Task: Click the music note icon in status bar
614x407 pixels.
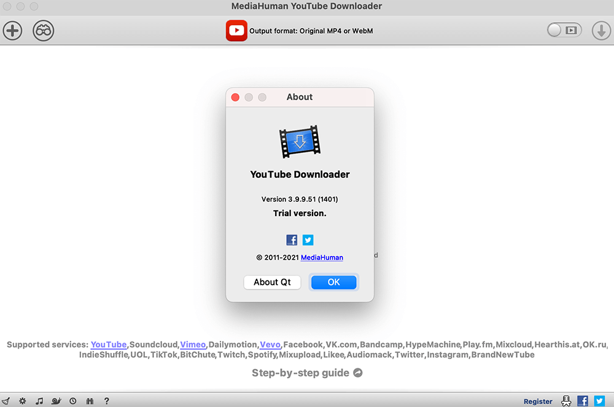Action: pos(39,401)
